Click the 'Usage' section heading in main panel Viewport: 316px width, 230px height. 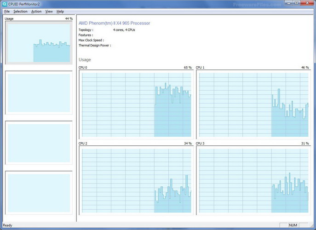tap(85, 60)
